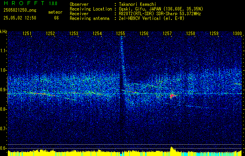Click the 1259 time marker
Screen dimensions: 245x156
tap(214, 33)
